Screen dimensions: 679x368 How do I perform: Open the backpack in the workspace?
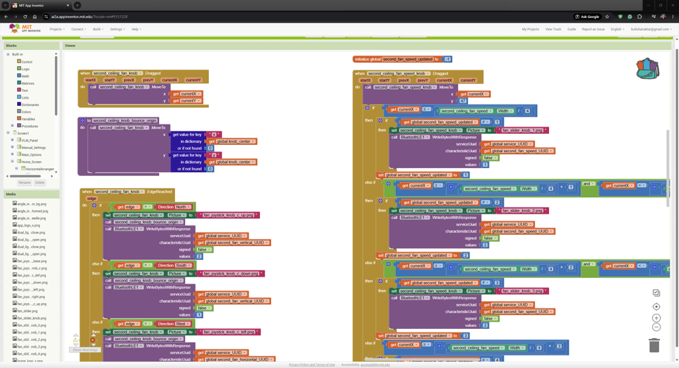[647, 69]
